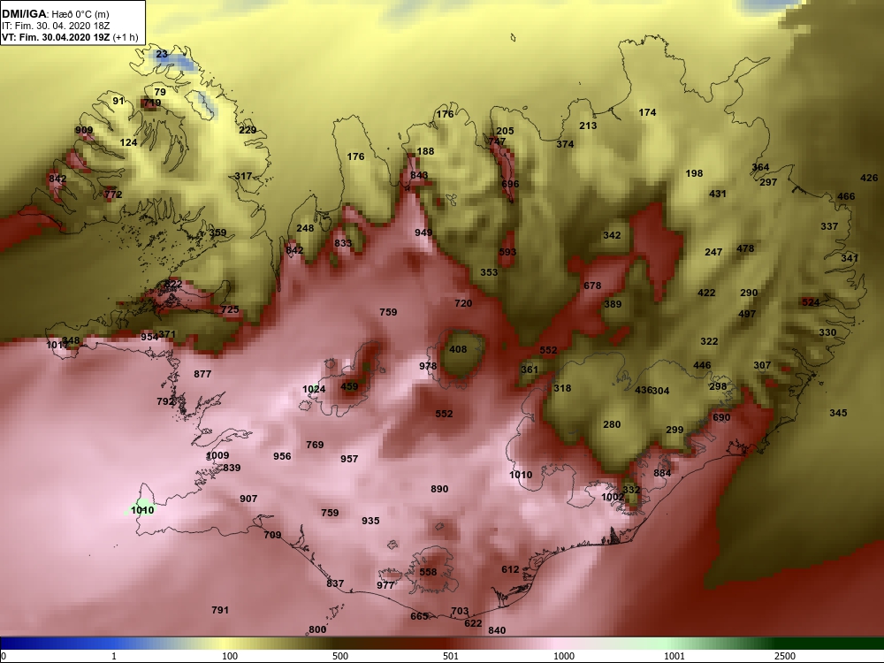Click the 23 value over the blue patch
884x663 pixels.
point(162,54)
